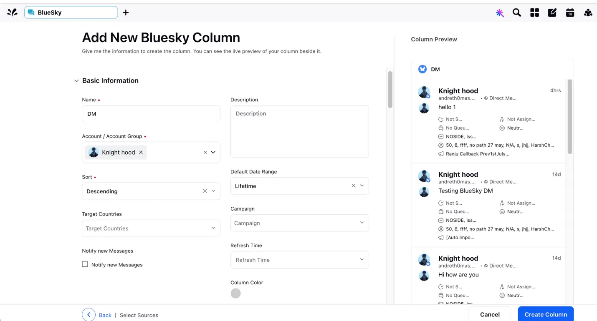Image resolution: width=597 pixels, height=321 pixels.
Task: Open the BlueSky workspace tab
Action: (x=71, y=13)
